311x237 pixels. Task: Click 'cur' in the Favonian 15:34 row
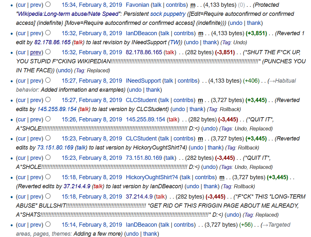[x=22, y=5]
